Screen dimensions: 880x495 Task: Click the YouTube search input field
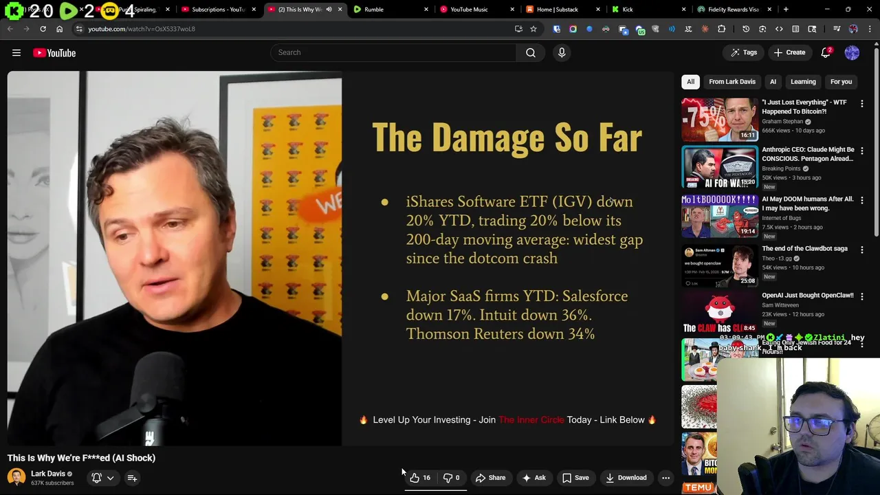point(393,52)
